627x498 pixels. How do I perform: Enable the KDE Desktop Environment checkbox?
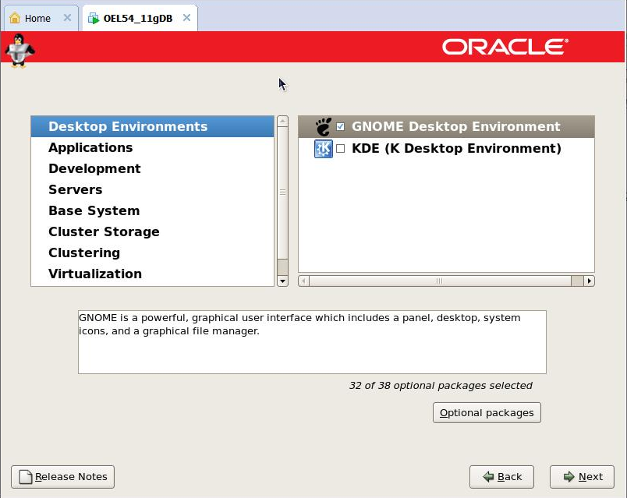pos(340,149)
